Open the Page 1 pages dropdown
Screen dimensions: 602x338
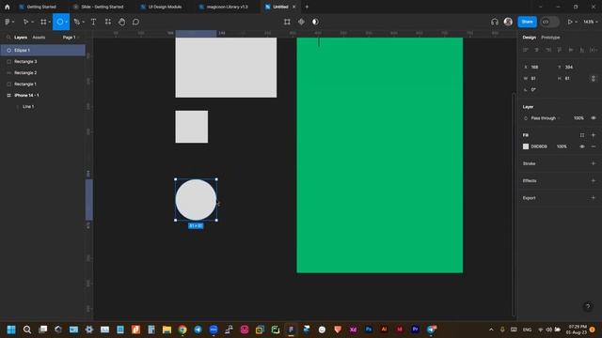(x=71, y=38)
